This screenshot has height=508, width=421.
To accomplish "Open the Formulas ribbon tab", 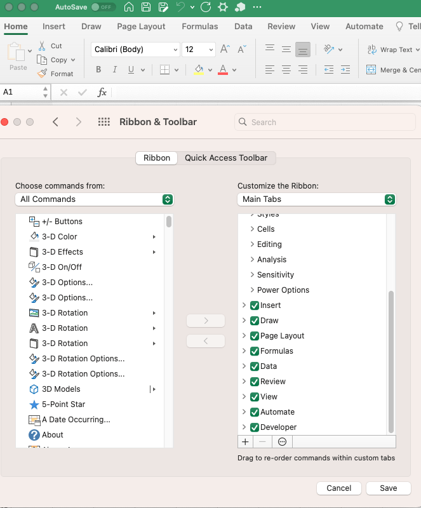I will click(x=199, y=26).
